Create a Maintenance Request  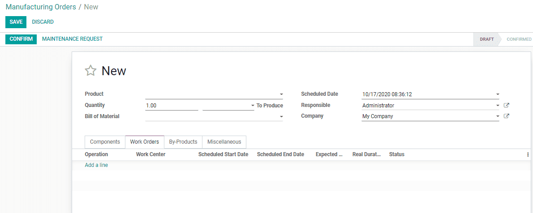coord(72,39)
